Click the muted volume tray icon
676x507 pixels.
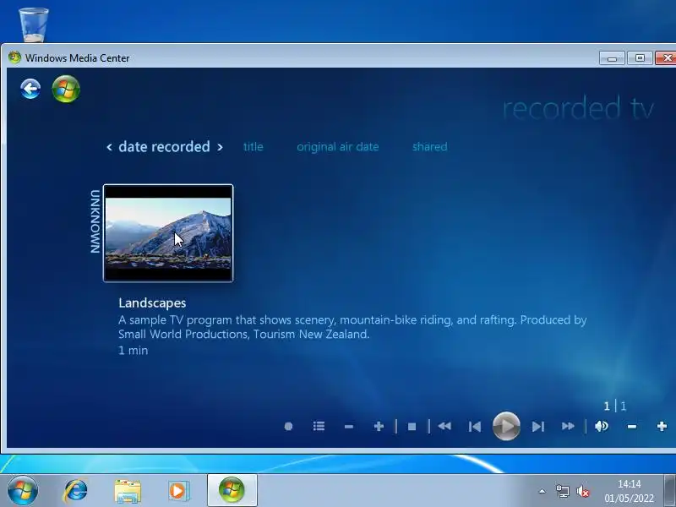click(x=583, y=491)
